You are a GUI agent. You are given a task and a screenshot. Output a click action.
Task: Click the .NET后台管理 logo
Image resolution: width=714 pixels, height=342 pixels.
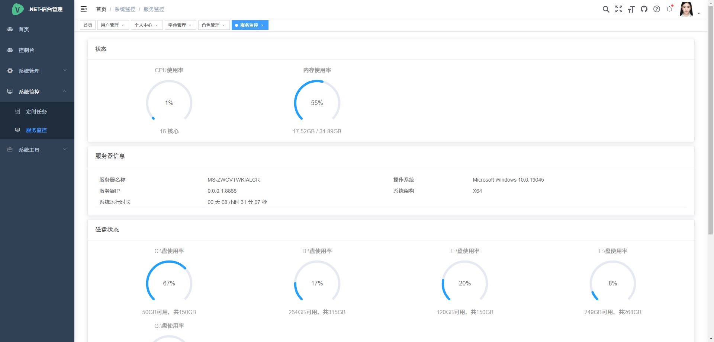point(37,9)
